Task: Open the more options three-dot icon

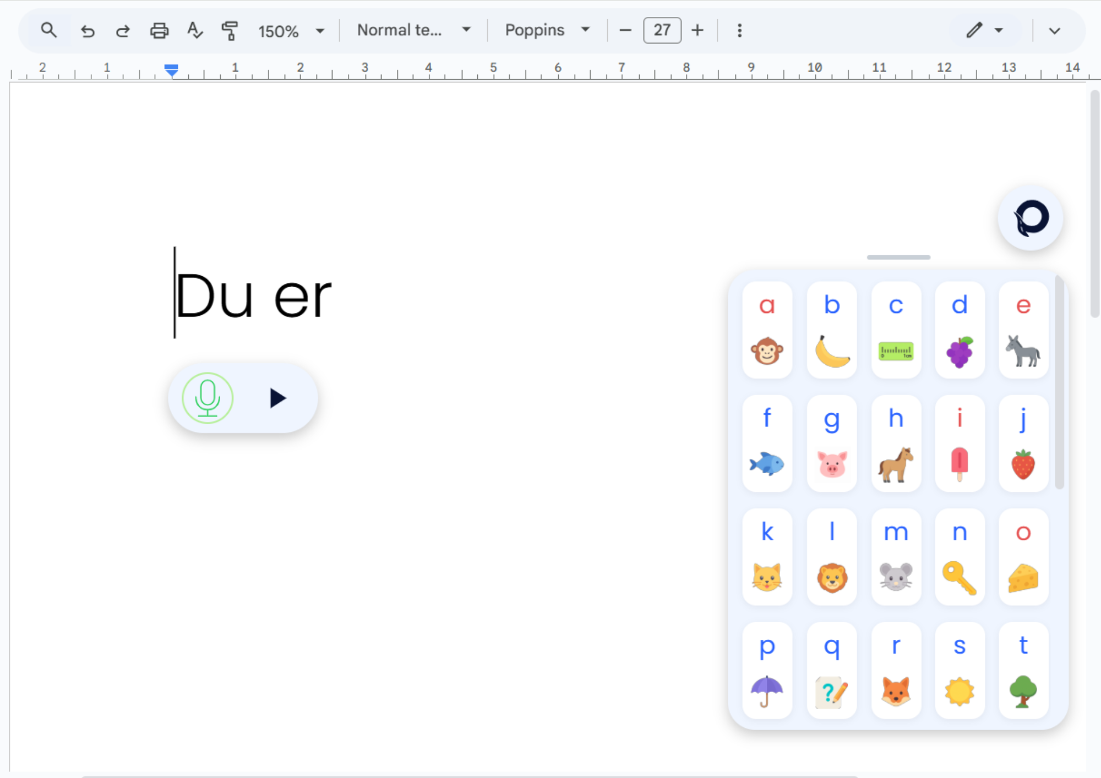Action: click(738, 30)
